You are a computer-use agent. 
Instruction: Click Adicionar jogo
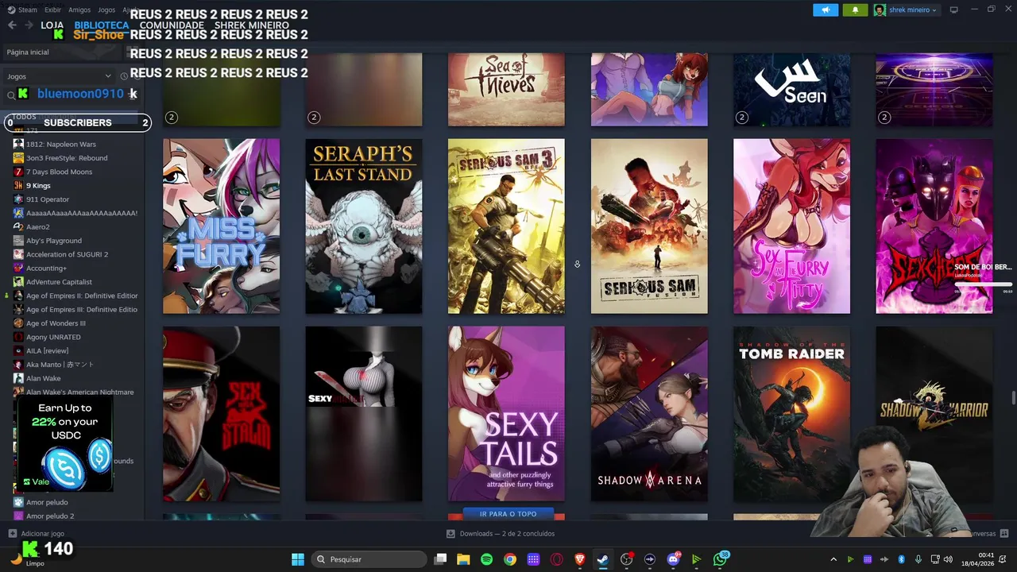[x=36, y=534]
